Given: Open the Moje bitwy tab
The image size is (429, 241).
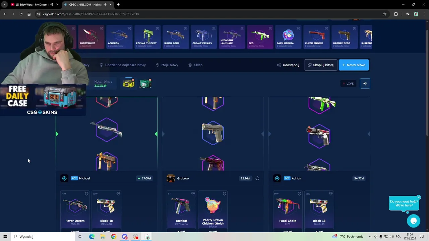Looking at the screenshot, I should coord(167,65).
